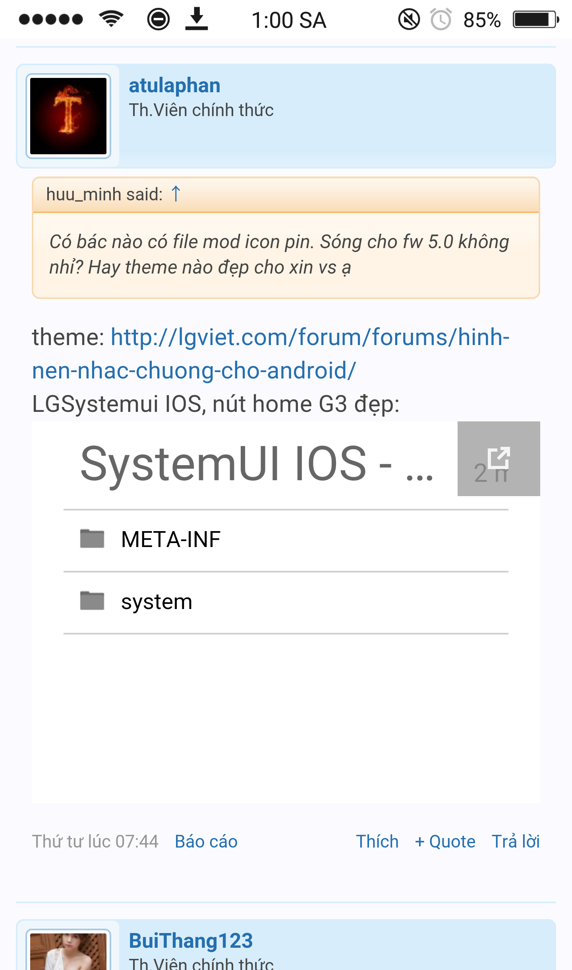Like the post with Thích
572x970 pixels.
pyautogui.click(x=377, y=842)
